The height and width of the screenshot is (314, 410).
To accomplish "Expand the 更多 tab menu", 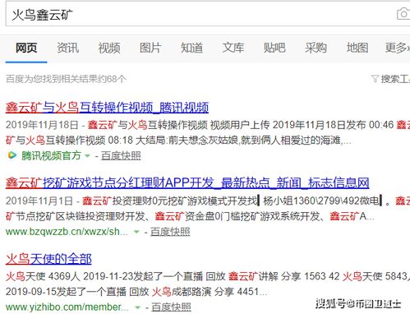I will pos(398,48).
